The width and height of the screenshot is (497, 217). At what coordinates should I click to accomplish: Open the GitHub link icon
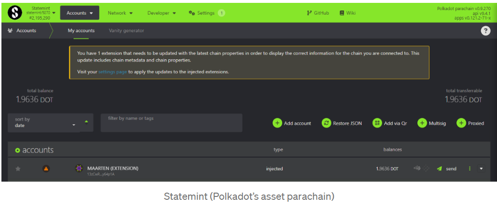pyautogui.click(x=309, y=13)
